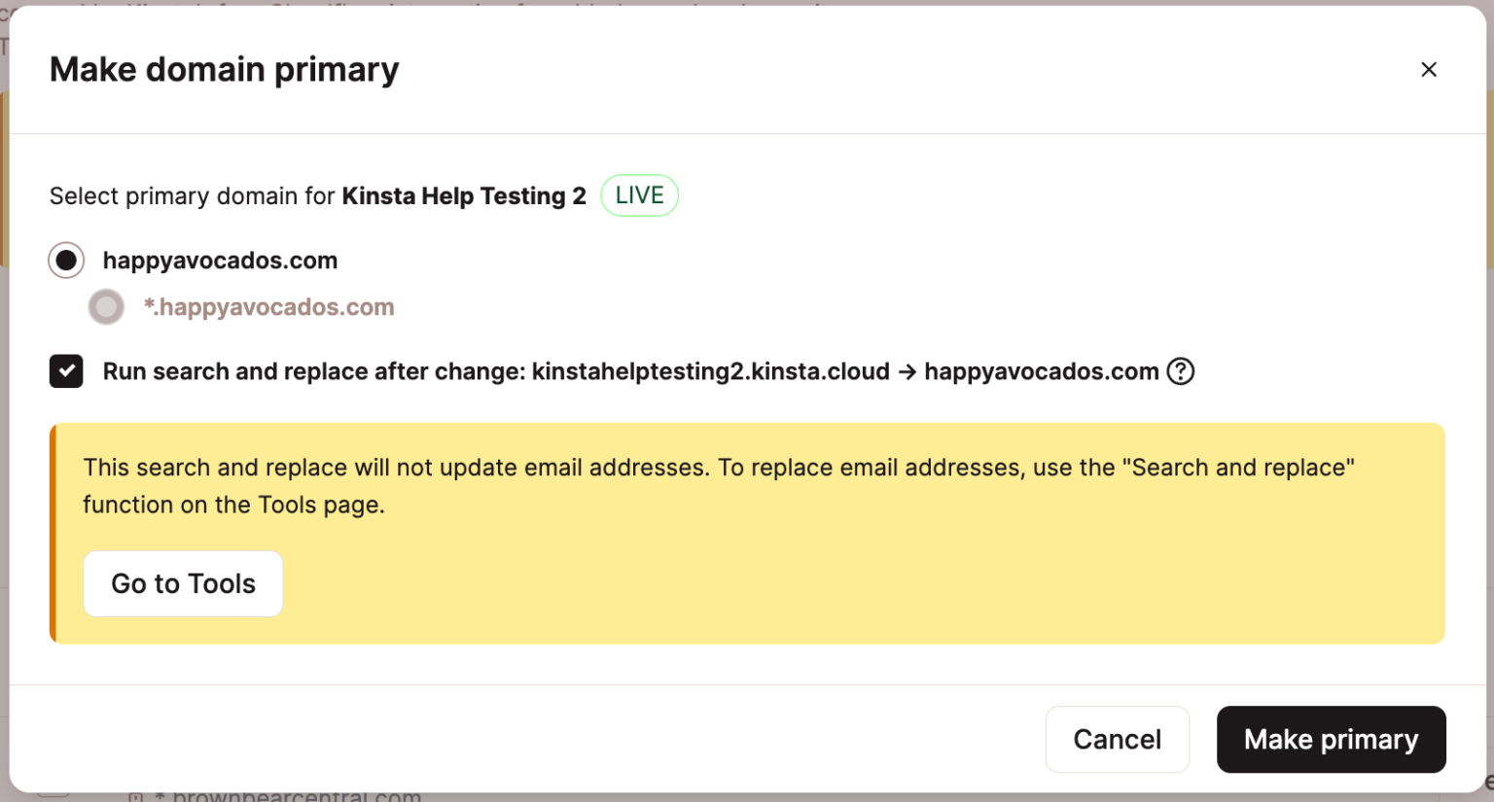This screenshot has height=802, width=1494.
Task: Select the *.happyavocados.com wildcard radio button
Action: click(106, 307)
